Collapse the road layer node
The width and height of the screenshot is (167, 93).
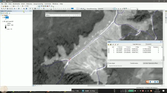click(3, 17)
